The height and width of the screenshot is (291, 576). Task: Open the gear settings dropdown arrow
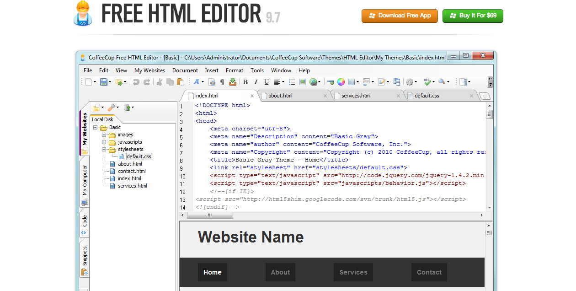tap(416, 82)
